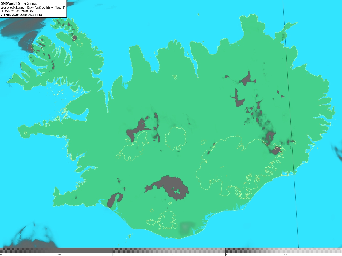Click the '100' label under the middle scale bar
Image resolution: width=342 pixels, height=256 pixels.
171,254
